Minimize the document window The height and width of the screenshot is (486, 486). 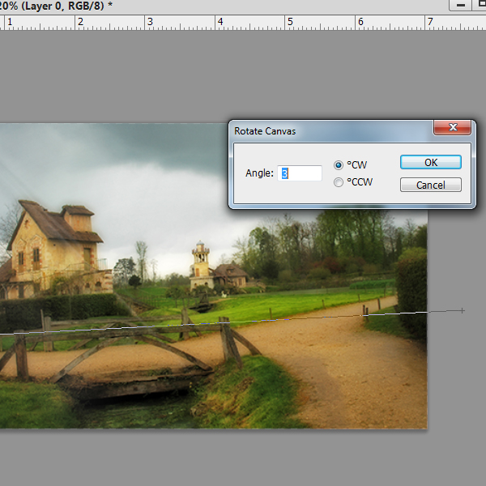pos(460,6)
